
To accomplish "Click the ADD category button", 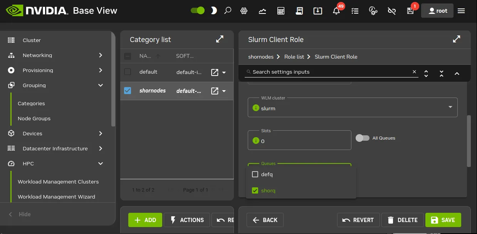I will point(145,220).
